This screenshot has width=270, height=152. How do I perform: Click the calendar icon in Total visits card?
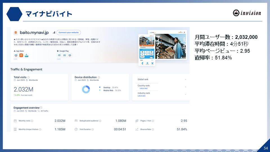(15, 80)
